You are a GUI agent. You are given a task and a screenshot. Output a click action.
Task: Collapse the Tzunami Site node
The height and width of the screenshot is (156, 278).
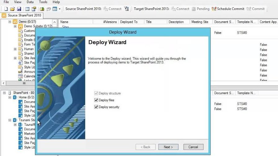click(x=10, y=120)
